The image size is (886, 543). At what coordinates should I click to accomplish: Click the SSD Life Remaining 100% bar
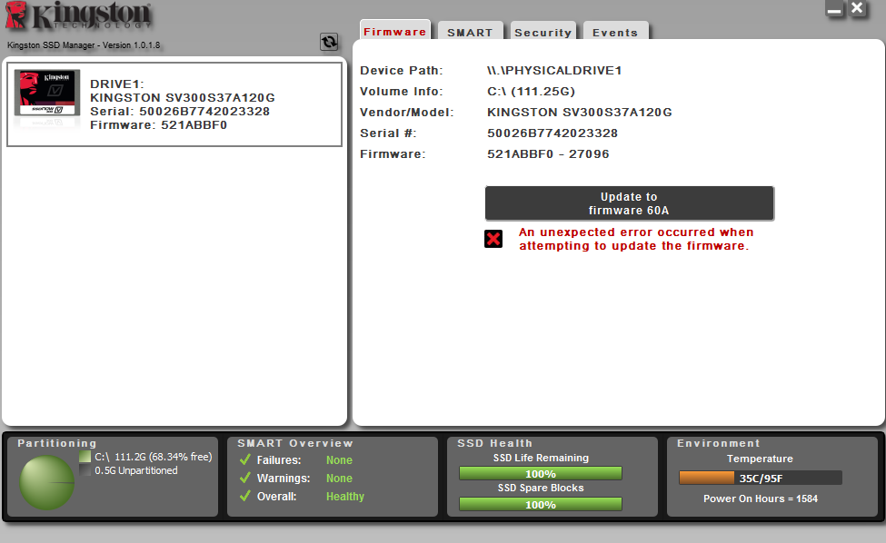(x=540, y=474)
